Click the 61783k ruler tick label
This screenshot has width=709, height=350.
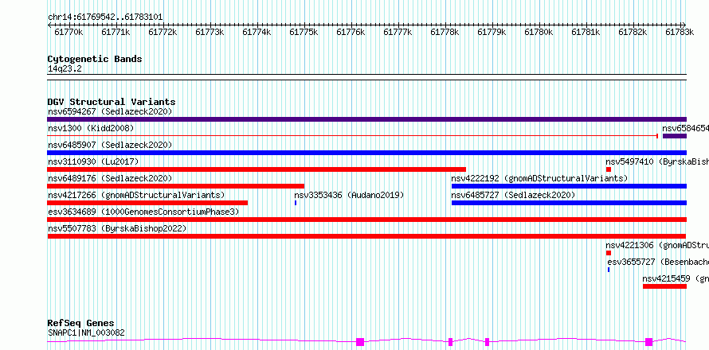(680, 32)
